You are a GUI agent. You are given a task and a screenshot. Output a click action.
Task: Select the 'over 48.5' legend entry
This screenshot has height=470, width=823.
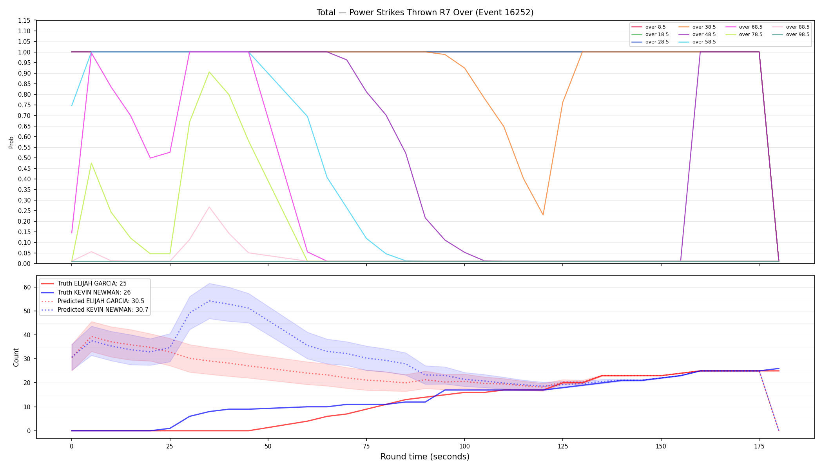(x=697, y=34)
